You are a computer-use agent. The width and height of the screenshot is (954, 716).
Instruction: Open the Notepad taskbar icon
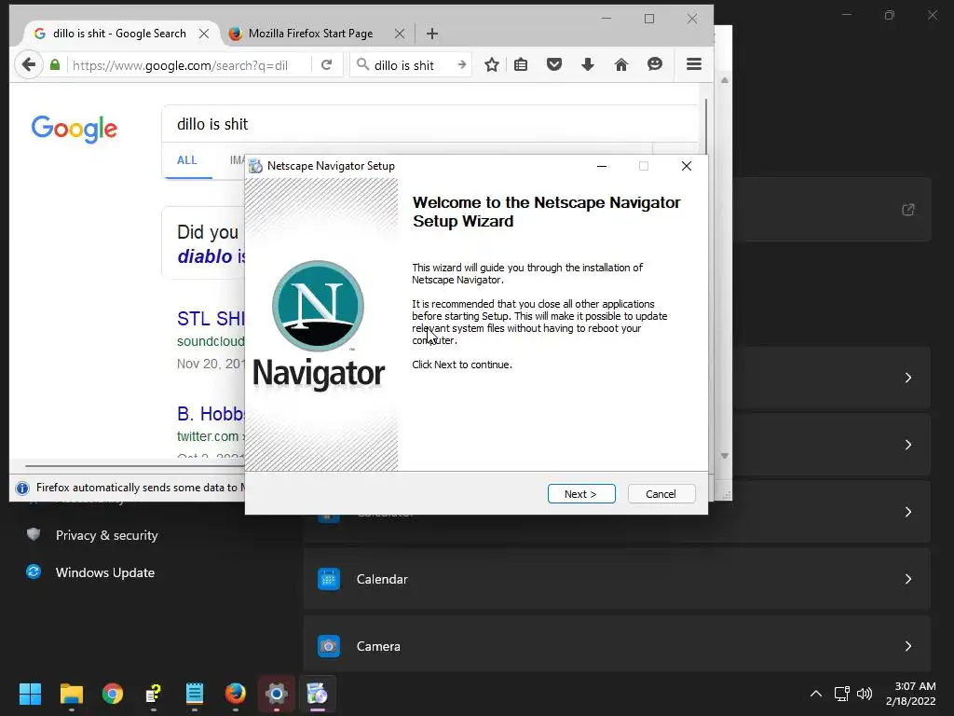click(195, 694)
